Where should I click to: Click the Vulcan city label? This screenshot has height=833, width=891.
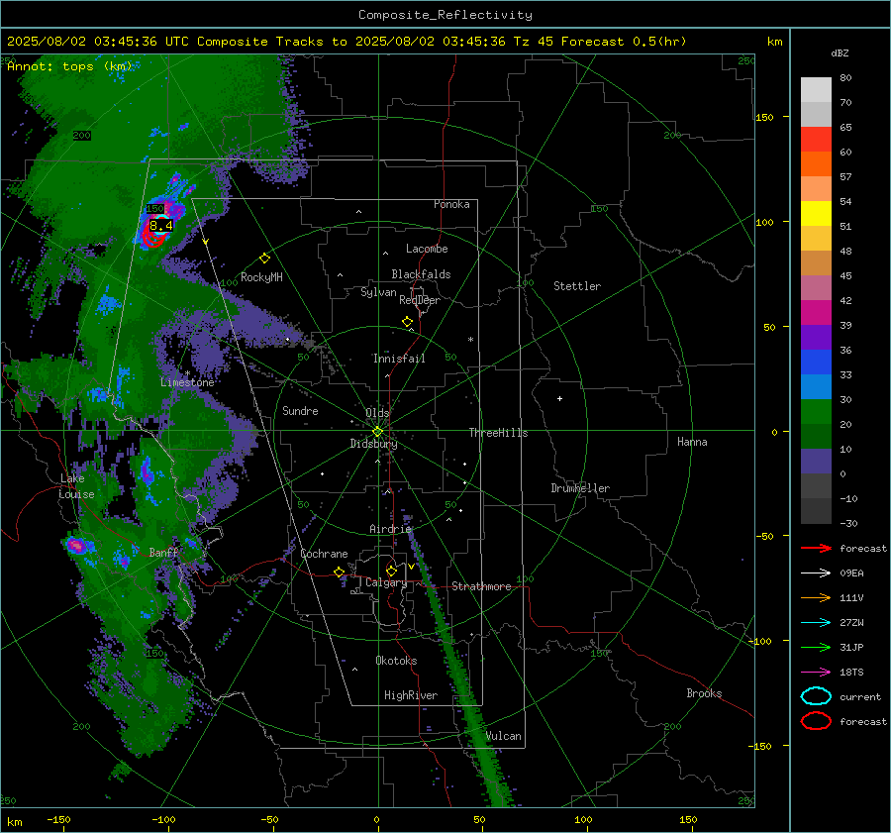pos(504,736)
